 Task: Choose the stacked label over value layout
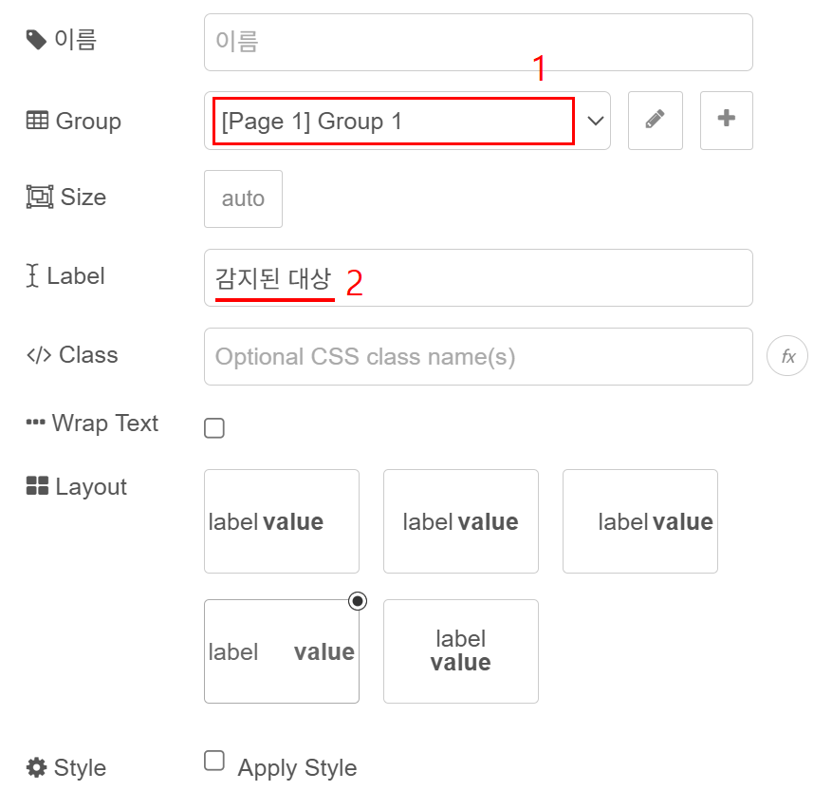460,651
